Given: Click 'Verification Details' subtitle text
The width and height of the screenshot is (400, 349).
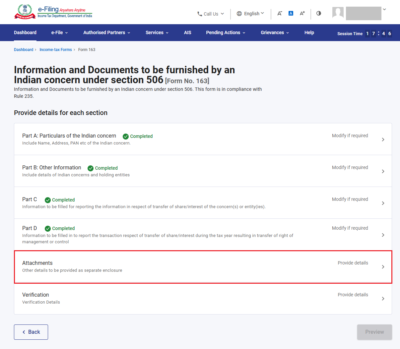Looking at the screenshot, I should [41, 302].
